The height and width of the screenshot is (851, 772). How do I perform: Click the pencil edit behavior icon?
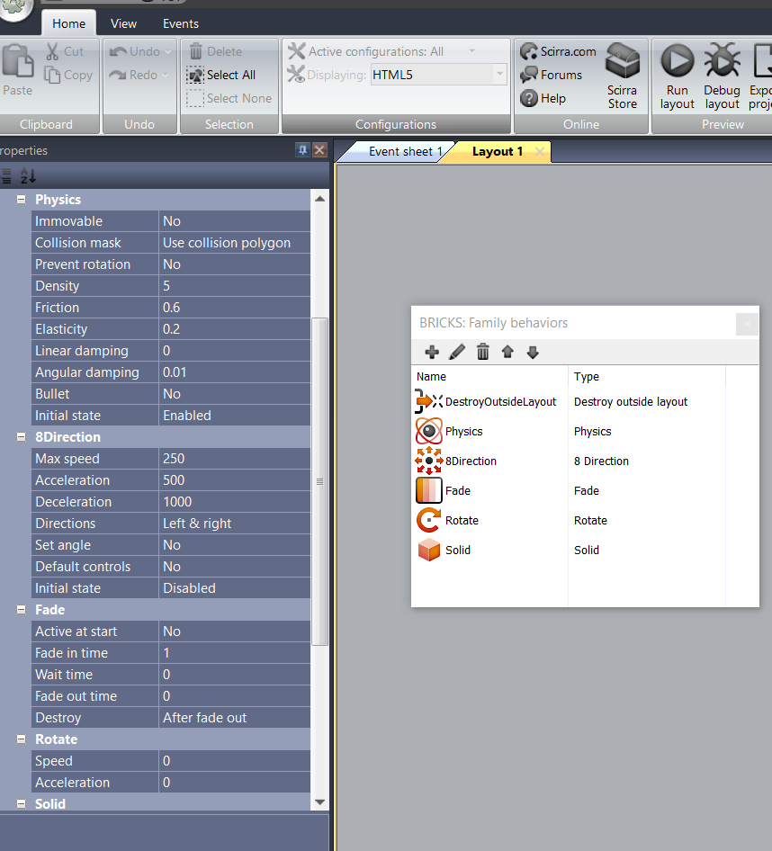pos(457,353)
